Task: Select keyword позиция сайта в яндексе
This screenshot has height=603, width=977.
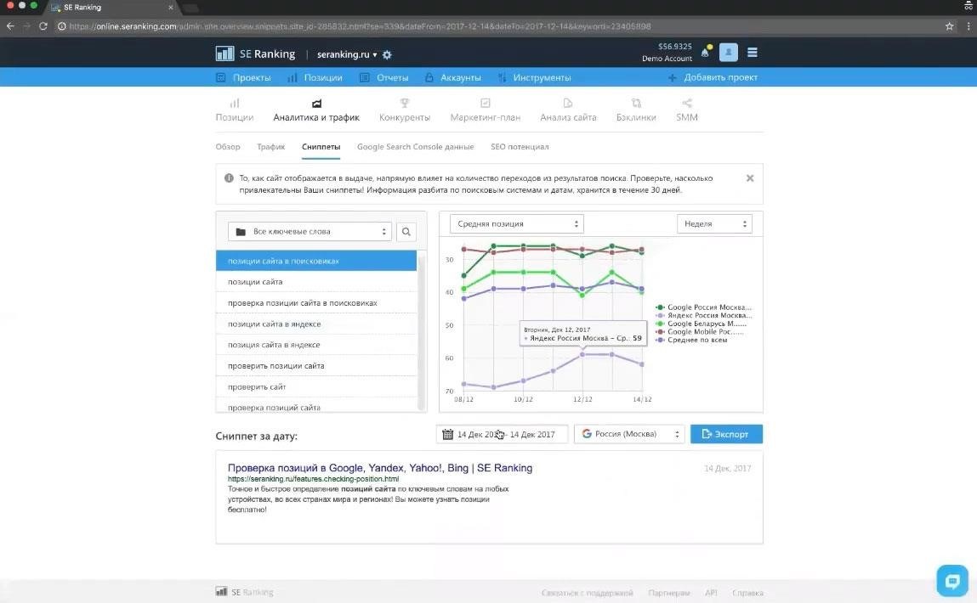Action: pyautogui.click(x=316, y=345)
